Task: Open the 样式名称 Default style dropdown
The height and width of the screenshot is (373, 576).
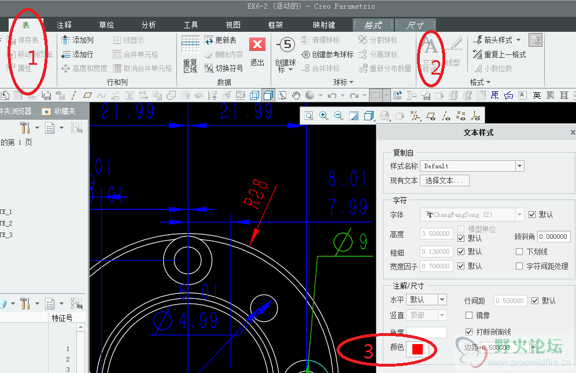Action: [519, 166]
